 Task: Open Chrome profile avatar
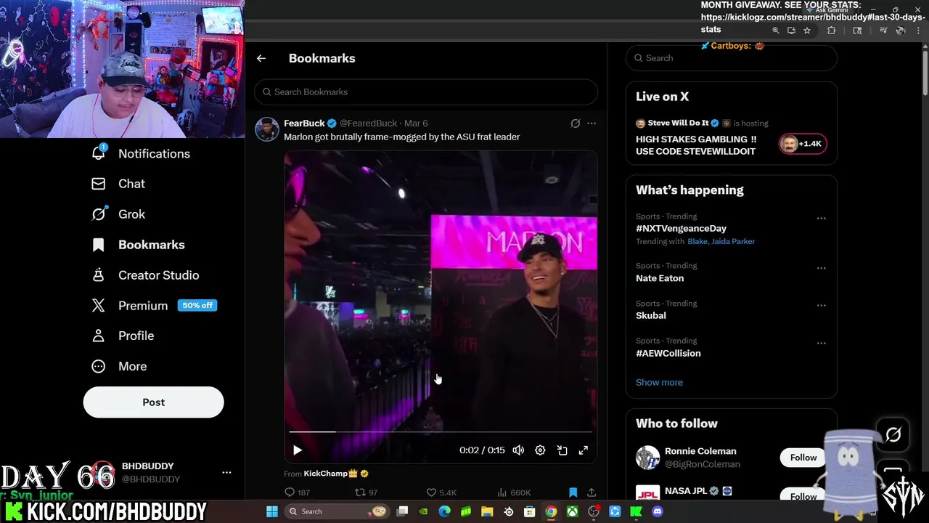tap(901, 31)
